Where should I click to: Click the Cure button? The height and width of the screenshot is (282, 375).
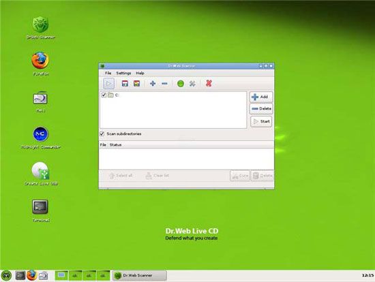click(x=240, y=176)
